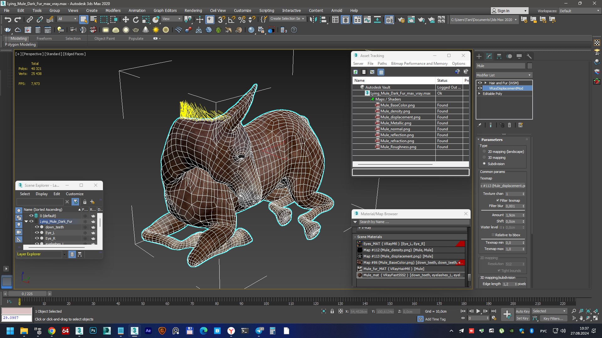Open Photoshop from the taskbar
The height and width of the screenshot is (338, 602).
(93, 331)
